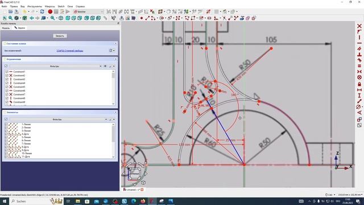This screenshot has height=205, width=364.
Task: Open the Sketch menu
Action: pos(61,6)
